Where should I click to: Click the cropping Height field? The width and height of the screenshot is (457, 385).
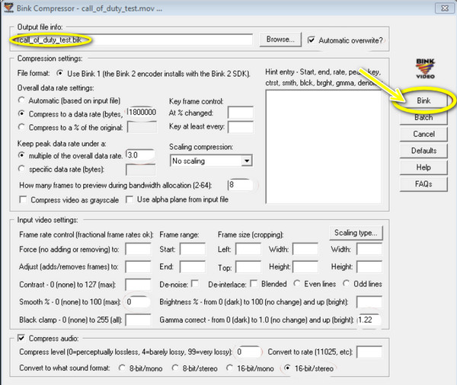click(305, 267)
